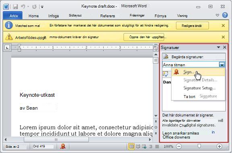This screenshot has width=232, height=153.
Task: Switch to Full Screen Reading view icon
Action: click(x=138, y=147)
